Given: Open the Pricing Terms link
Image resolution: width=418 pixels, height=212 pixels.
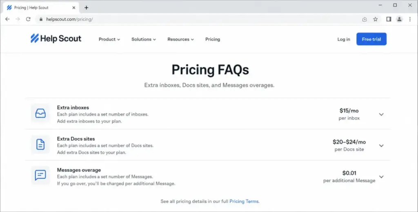Looking at the screenshot, I should 244,201.
